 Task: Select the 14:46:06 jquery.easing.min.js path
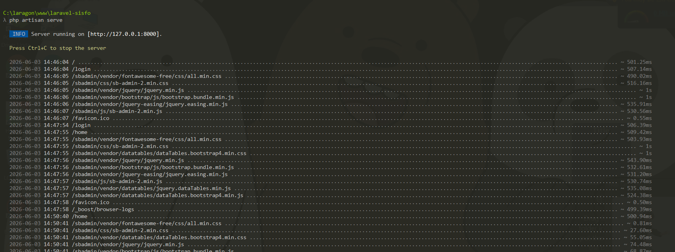[150, 104]
